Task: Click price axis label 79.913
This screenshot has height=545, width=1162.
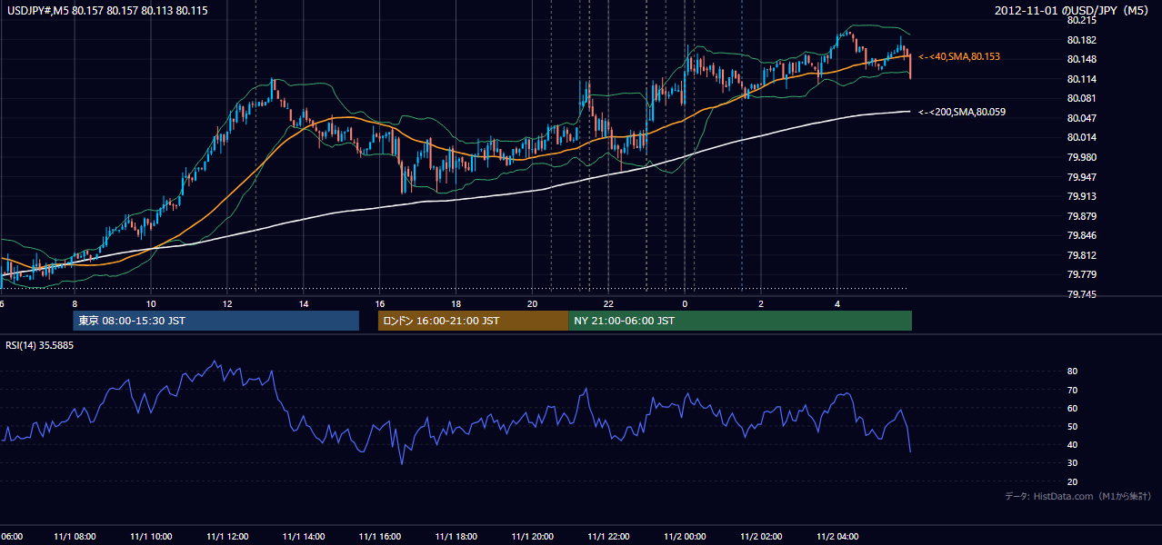Action: coord(1082,196)
